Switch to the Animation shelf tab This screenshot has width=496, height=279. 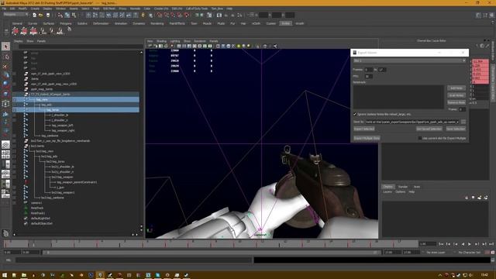coord(121,23)
